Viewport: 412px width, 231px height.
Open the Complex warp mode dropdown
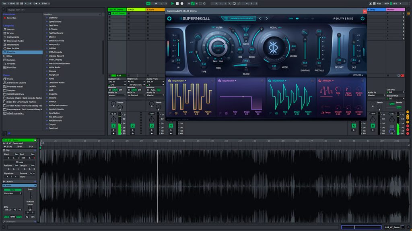point(12,193)
